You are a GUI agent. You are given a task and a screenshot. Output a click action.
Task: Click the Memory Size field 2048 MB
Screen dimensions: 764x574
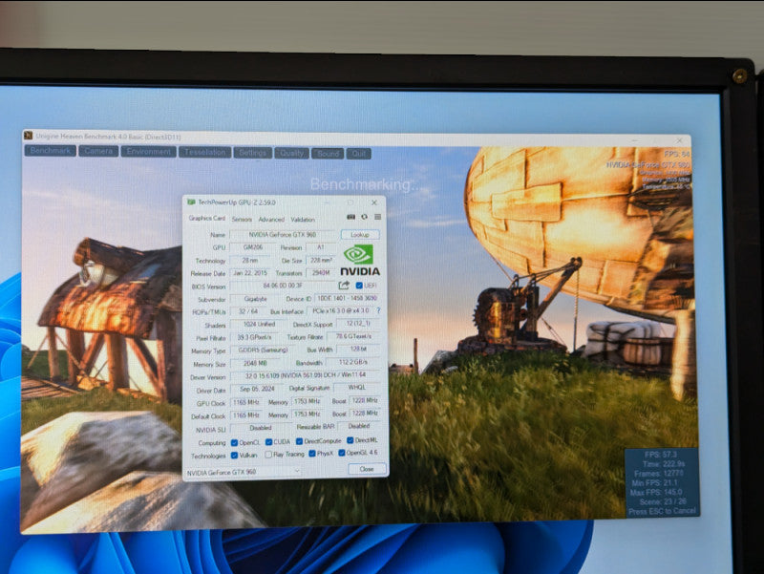[x=255, y=363]
